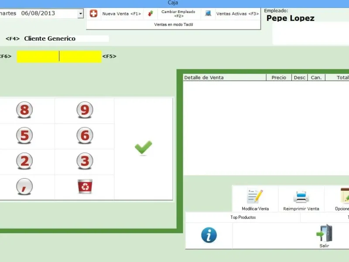This screenshot has width=349, height=262.
Task: Click the red cross Nueva Venta icon
Action: pyautogui.click(x=93, y=14)
